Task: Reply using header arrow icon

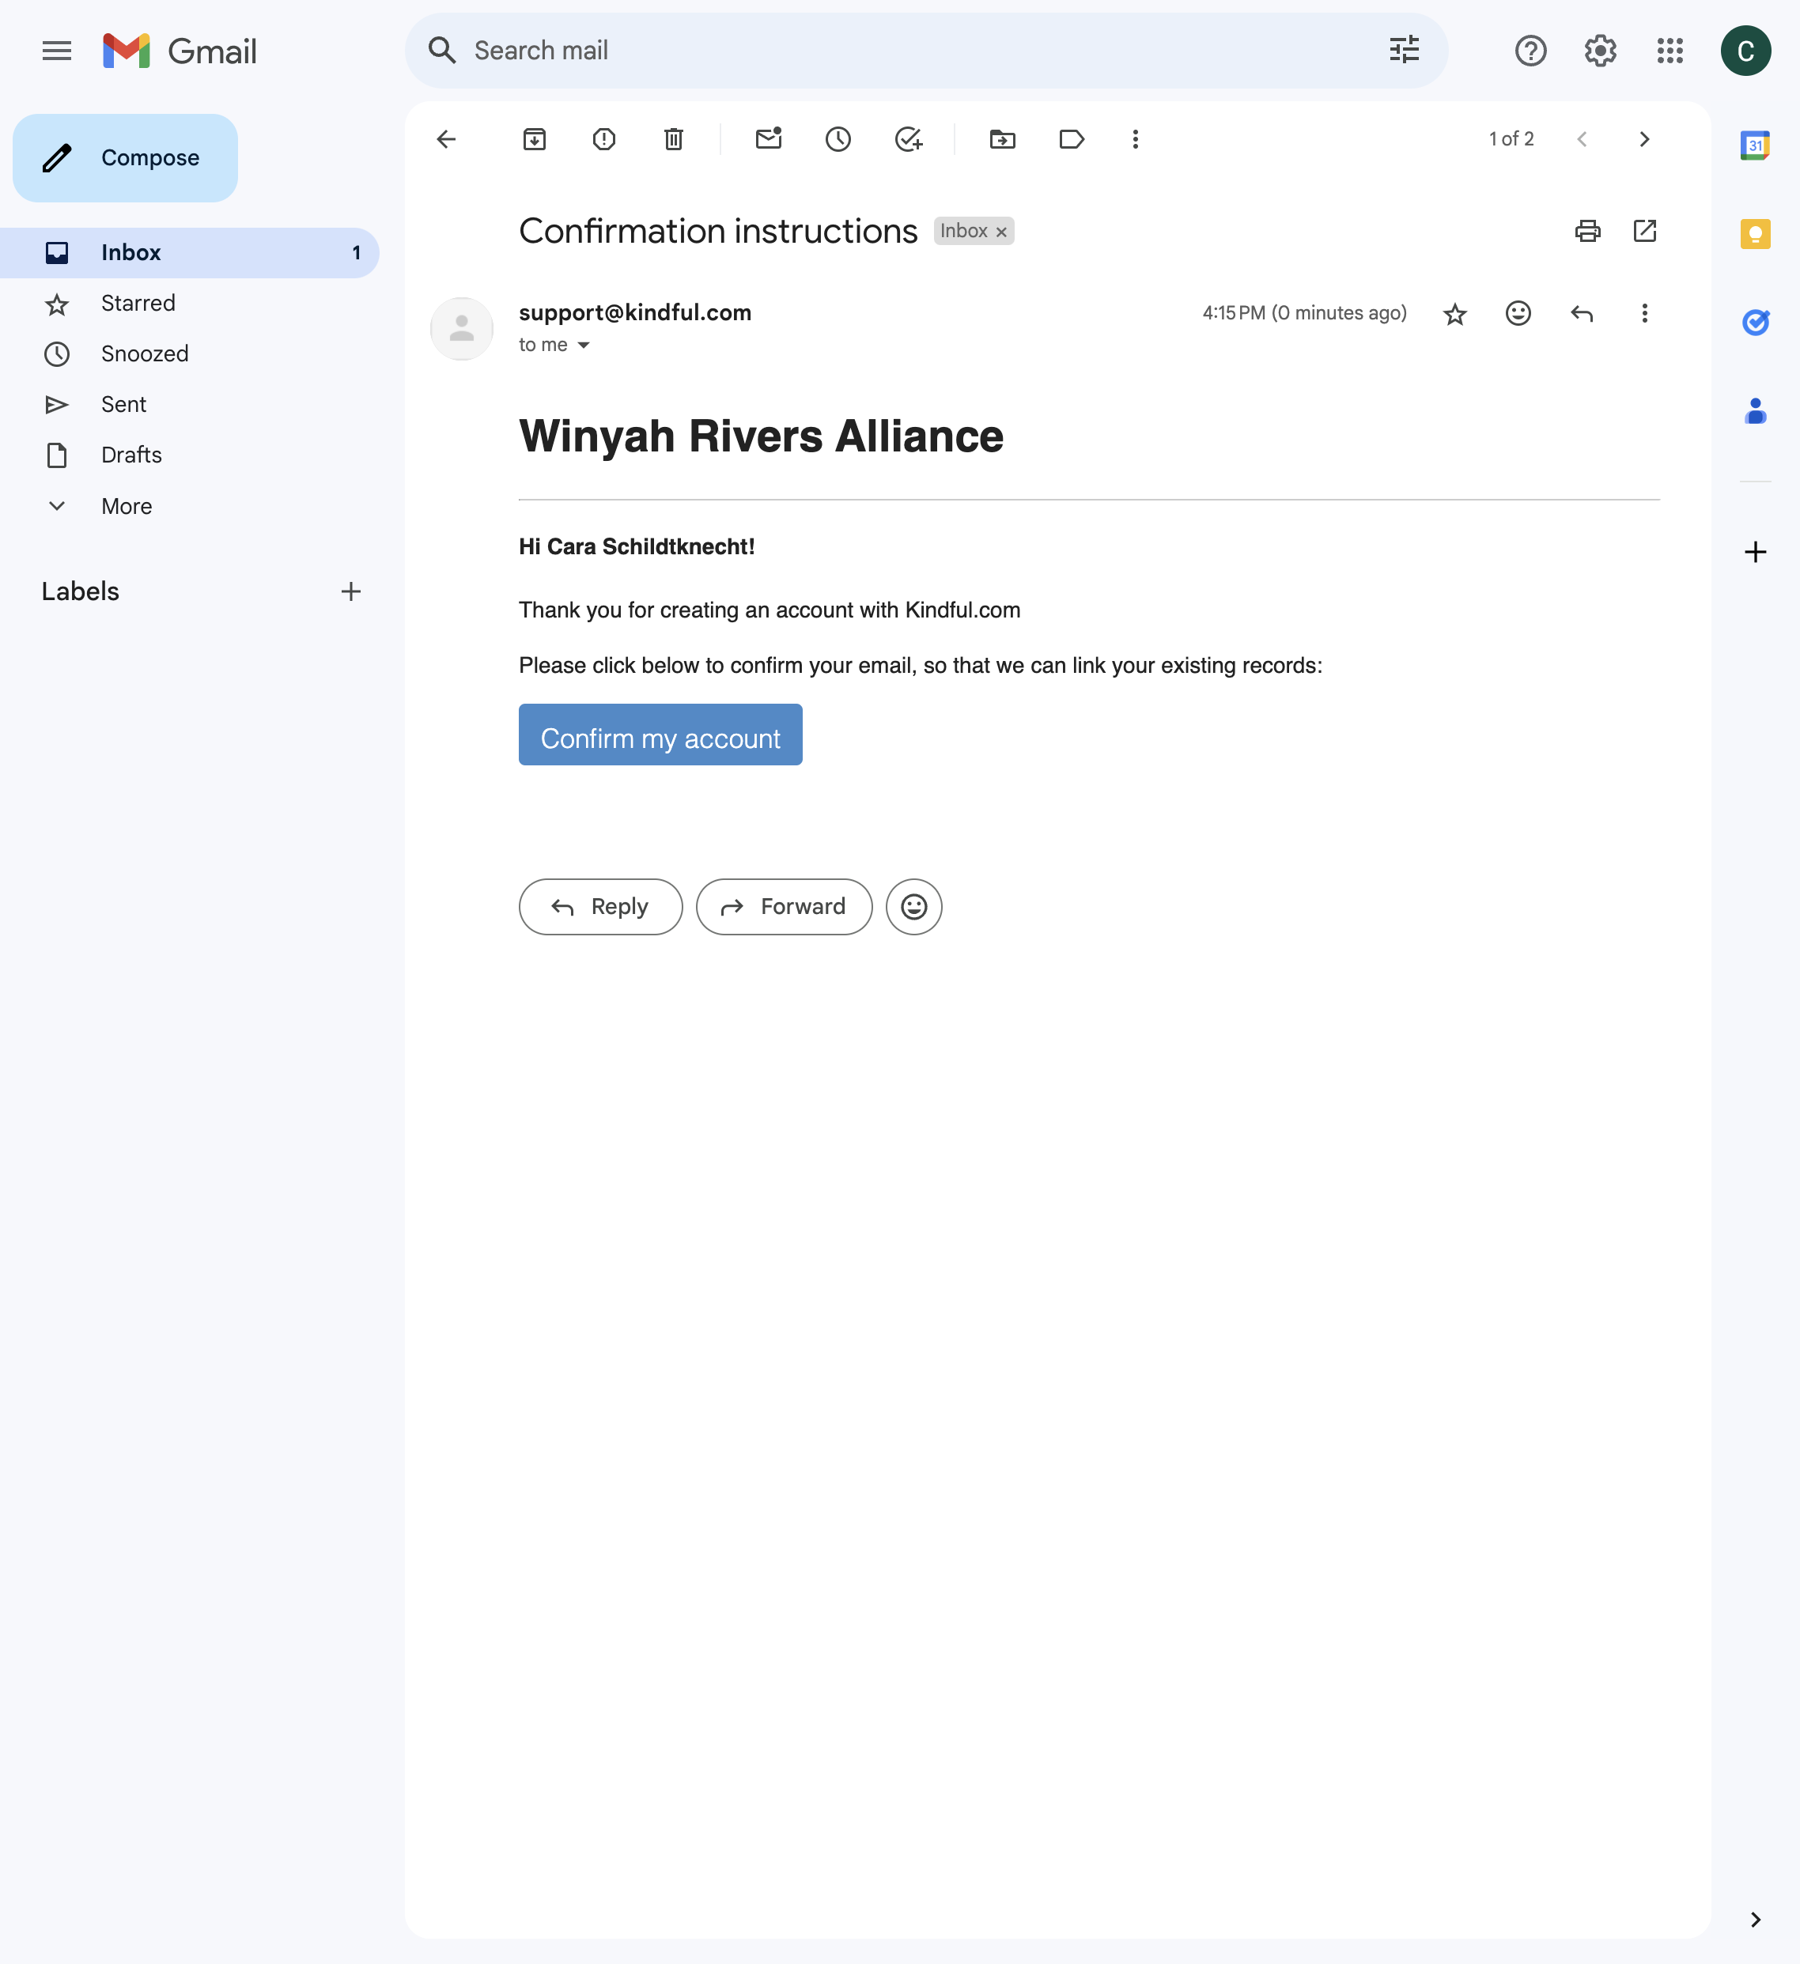Action: coord(1582,313)
